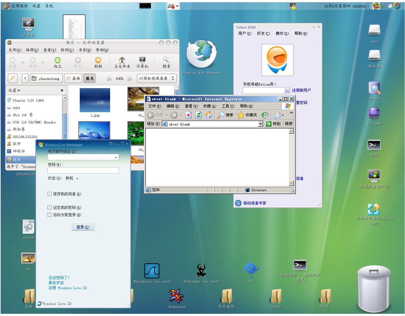Viewport: 405px width, 316px height.
Task: Open the IE Mail button dropdown arrow
Action: (283, 115)
